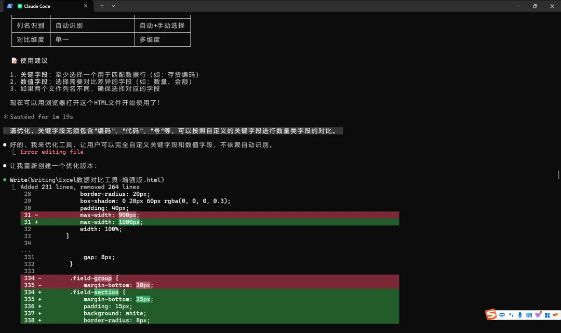
Task: Click table cell '自动+手动选择'
Action: [x=162, y=26]
